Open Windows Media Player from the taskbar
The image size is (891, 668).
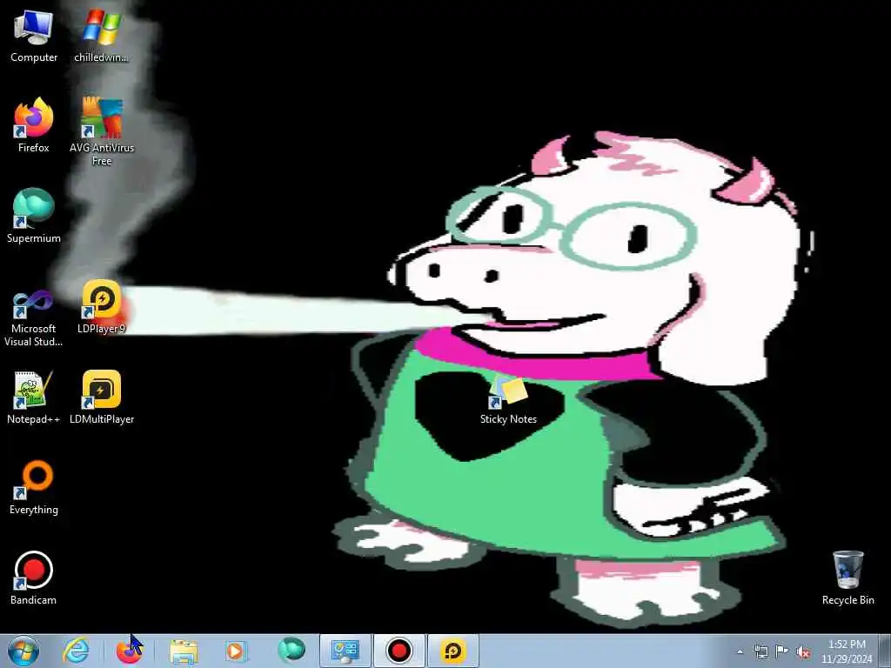(x=235, y=651)
